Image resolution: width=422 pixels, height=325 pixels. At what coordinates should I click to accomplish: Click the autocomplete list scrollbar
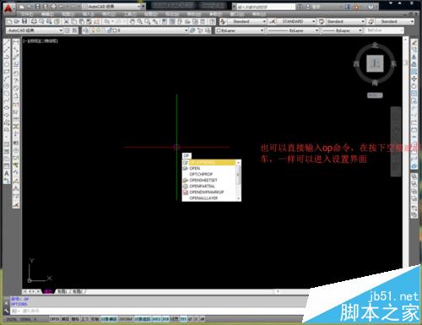point(239,180)
